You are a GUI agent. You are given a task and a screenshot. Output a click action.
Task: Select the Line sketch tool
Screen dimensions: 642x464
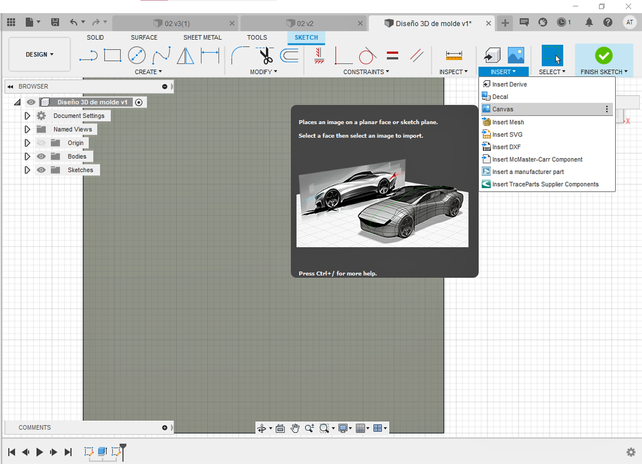89,56
